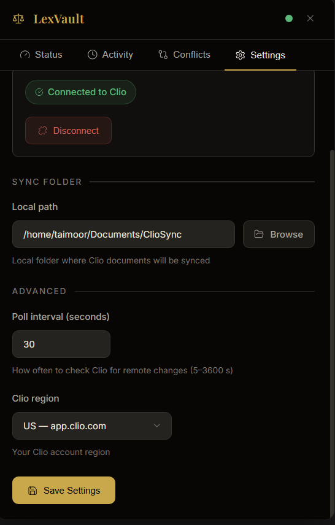Click the SYNC FOLDER section heading
Image resolution: width=335 pixels, height=525 pixels.
tap(47, 182)
